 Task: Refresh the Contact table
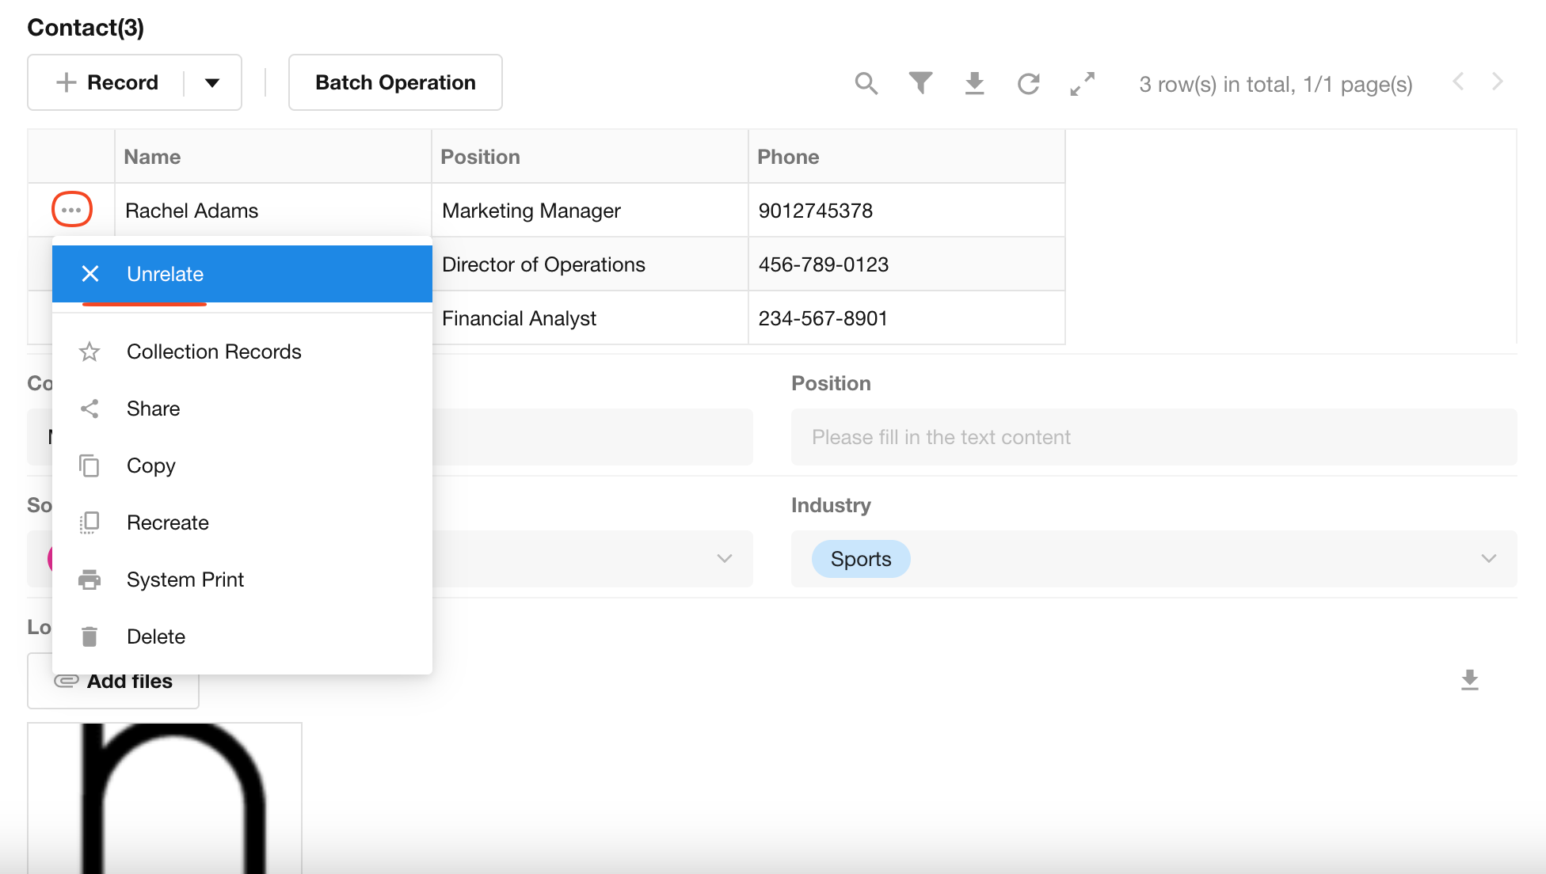coord(1028,83)
